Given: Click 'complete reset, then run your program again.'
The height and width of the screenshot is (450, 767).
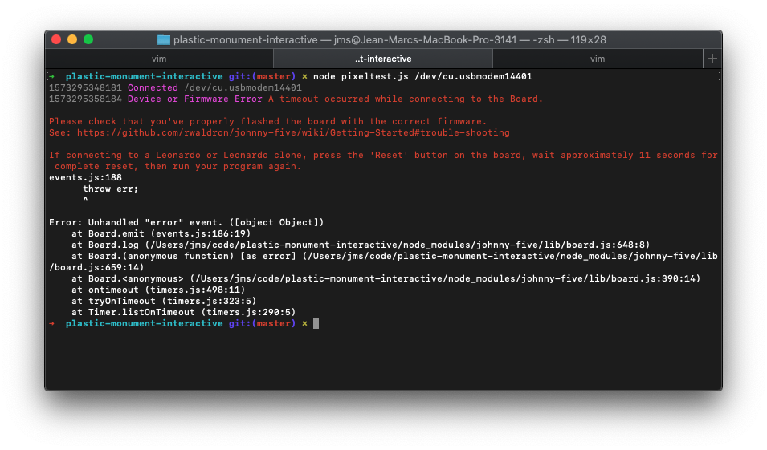Looking at the screenshot, I should pos(178,166).
